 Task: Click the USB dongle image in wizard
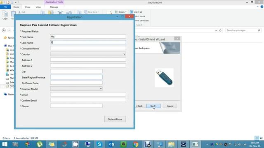(164, 78)
